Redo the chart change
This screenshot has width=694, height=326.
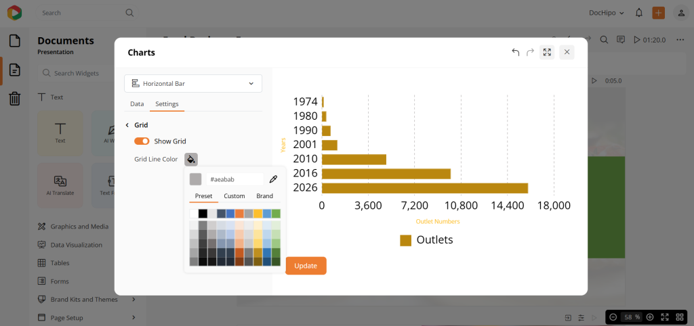(x=530, y=52)
